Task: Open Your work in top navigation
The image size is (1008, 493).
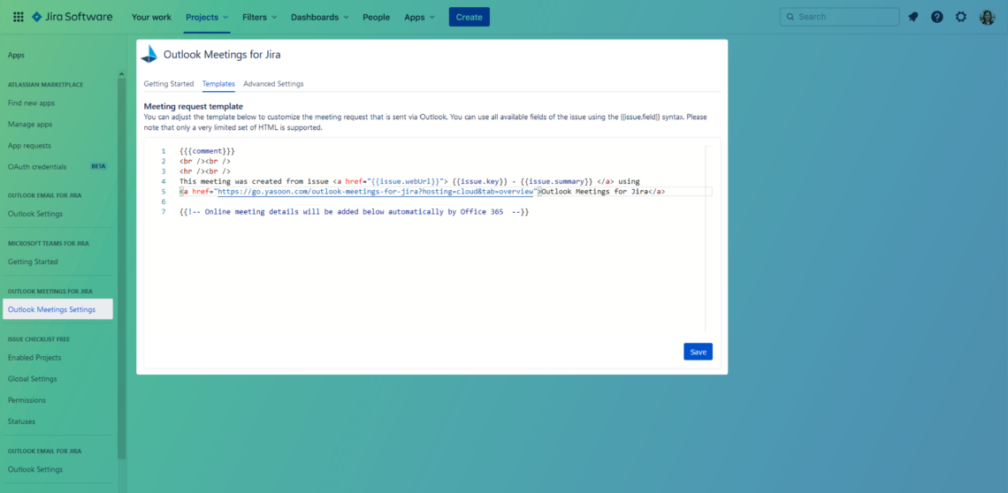Action: coord(152,17)
